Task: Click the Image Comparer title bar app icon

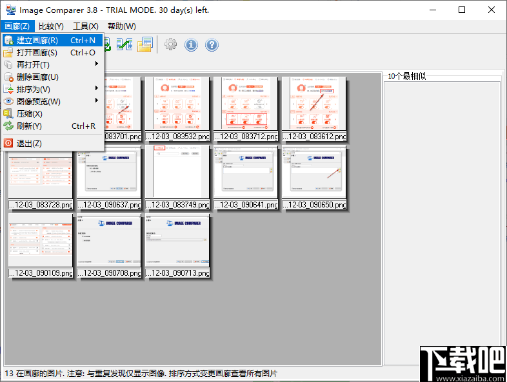Action: [x=11, y=10]
